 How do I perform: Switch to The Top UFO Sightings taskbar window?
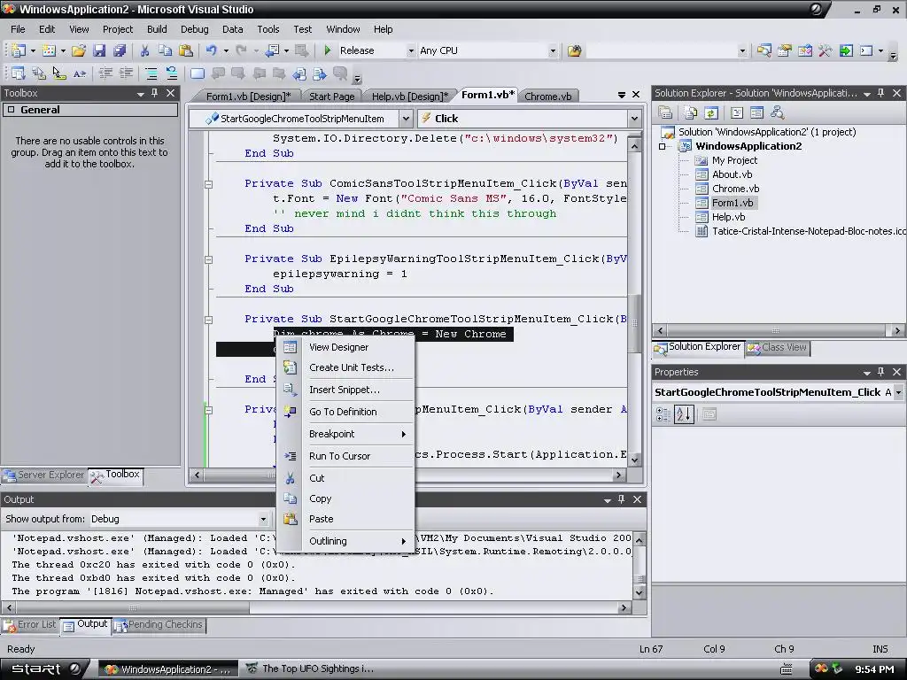(x=311, y=669)
